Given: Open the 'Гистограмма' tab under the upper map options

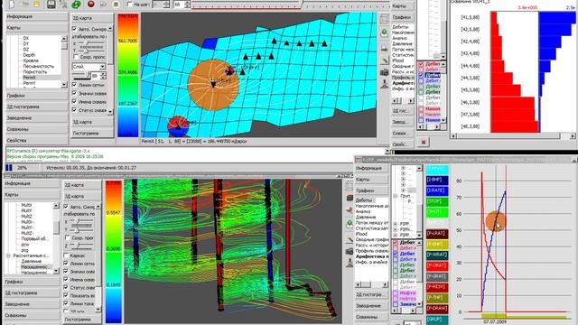Looking at the screenshot, I should (x=92, y=134).
